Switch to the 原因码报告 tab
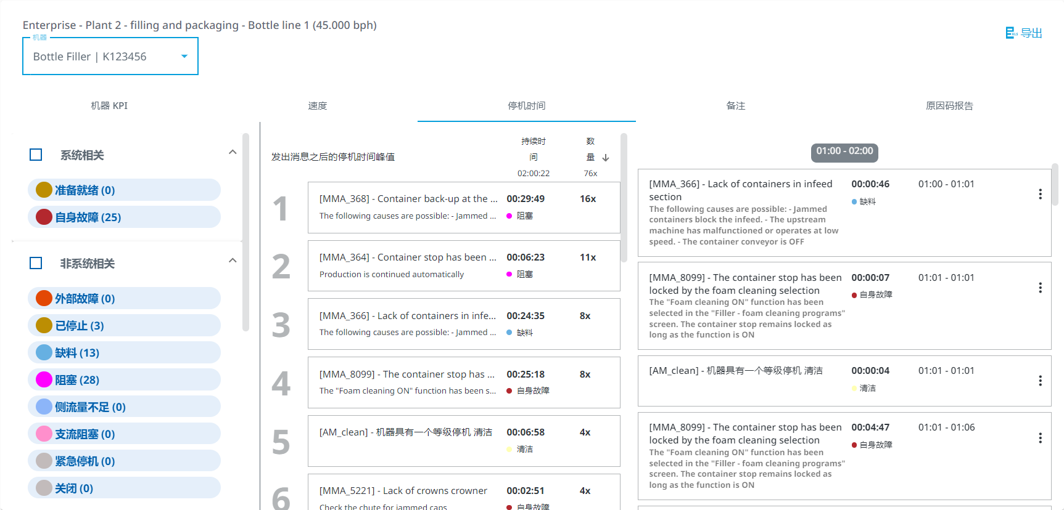The image size is (1064, 510). (x=949, y=106)
